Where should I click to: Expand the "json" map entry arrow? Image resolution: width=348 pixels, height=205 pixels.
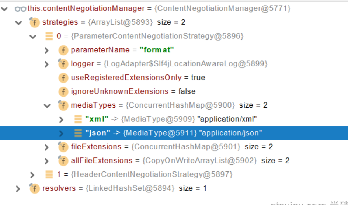pos(61,133)
